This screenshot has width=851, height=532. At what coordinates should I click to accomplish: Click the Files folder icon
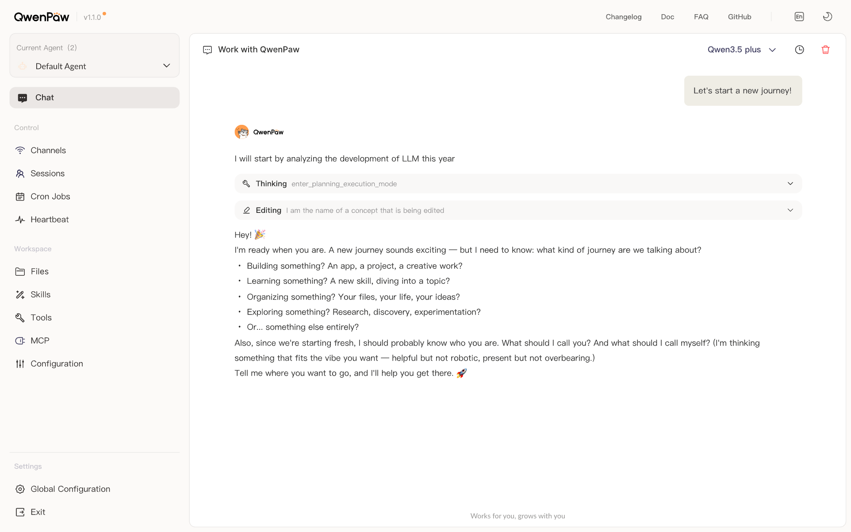20,271
